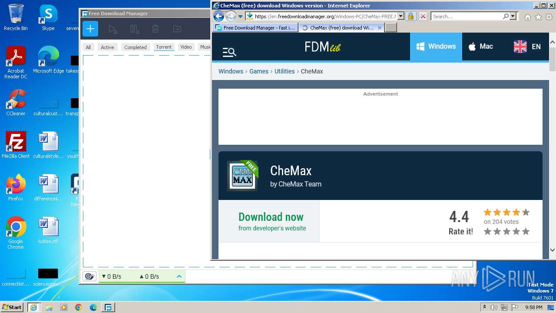
Task: Open Internet Explorer taskbar button
Action: click(x=33, y=307)
